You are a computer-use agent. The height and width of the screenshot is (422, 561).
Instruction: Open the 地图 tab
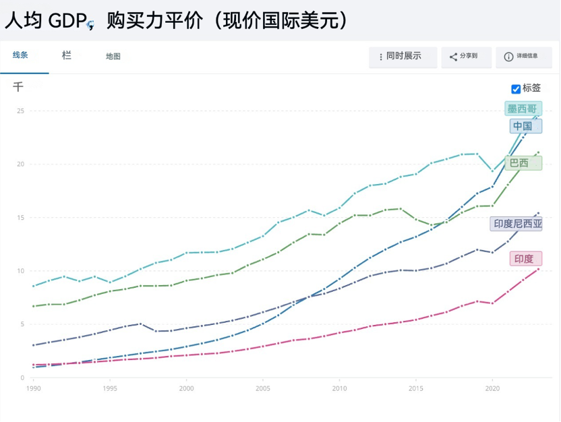click(x=113, y=57)
